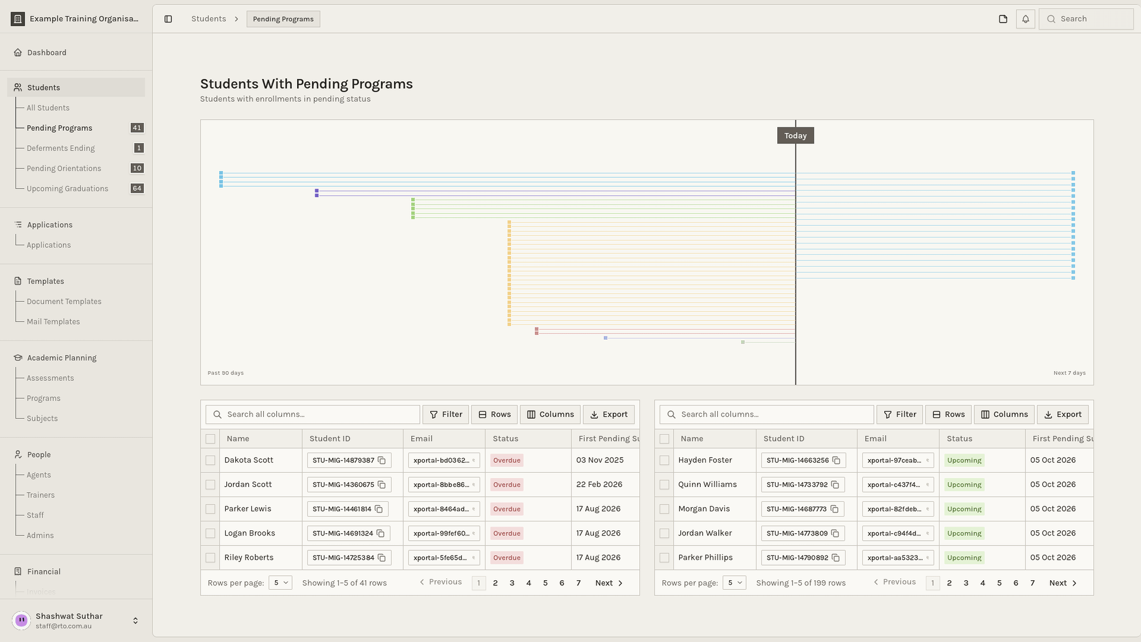Click the Financial receipt icon

(18, 572)
